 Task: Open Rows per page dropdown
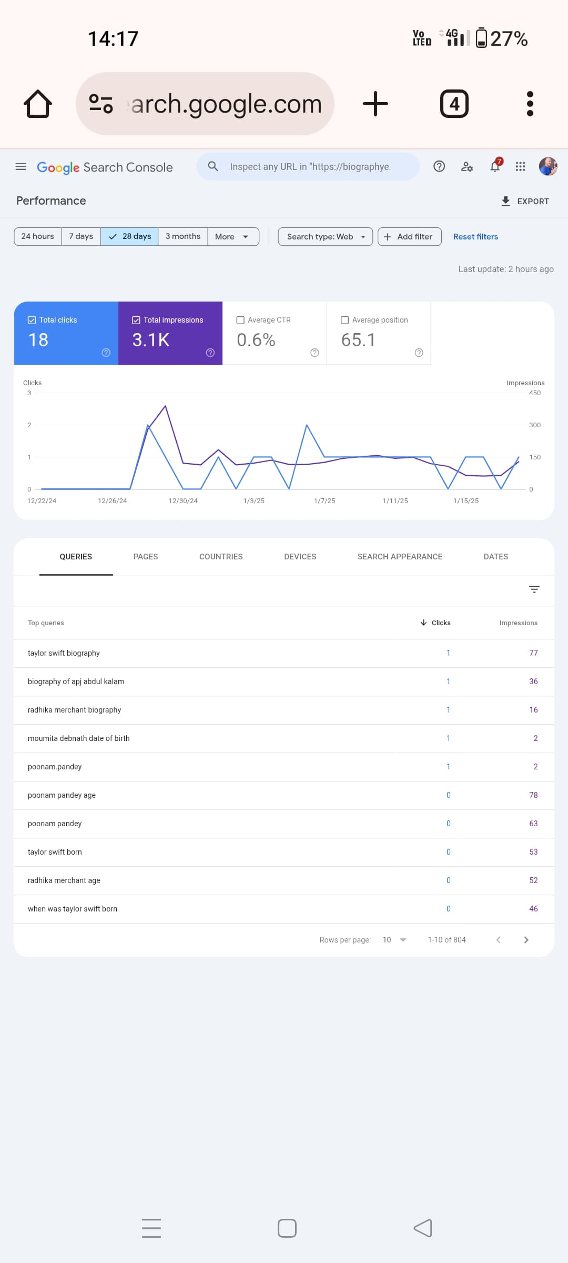[x=394, y=940]
